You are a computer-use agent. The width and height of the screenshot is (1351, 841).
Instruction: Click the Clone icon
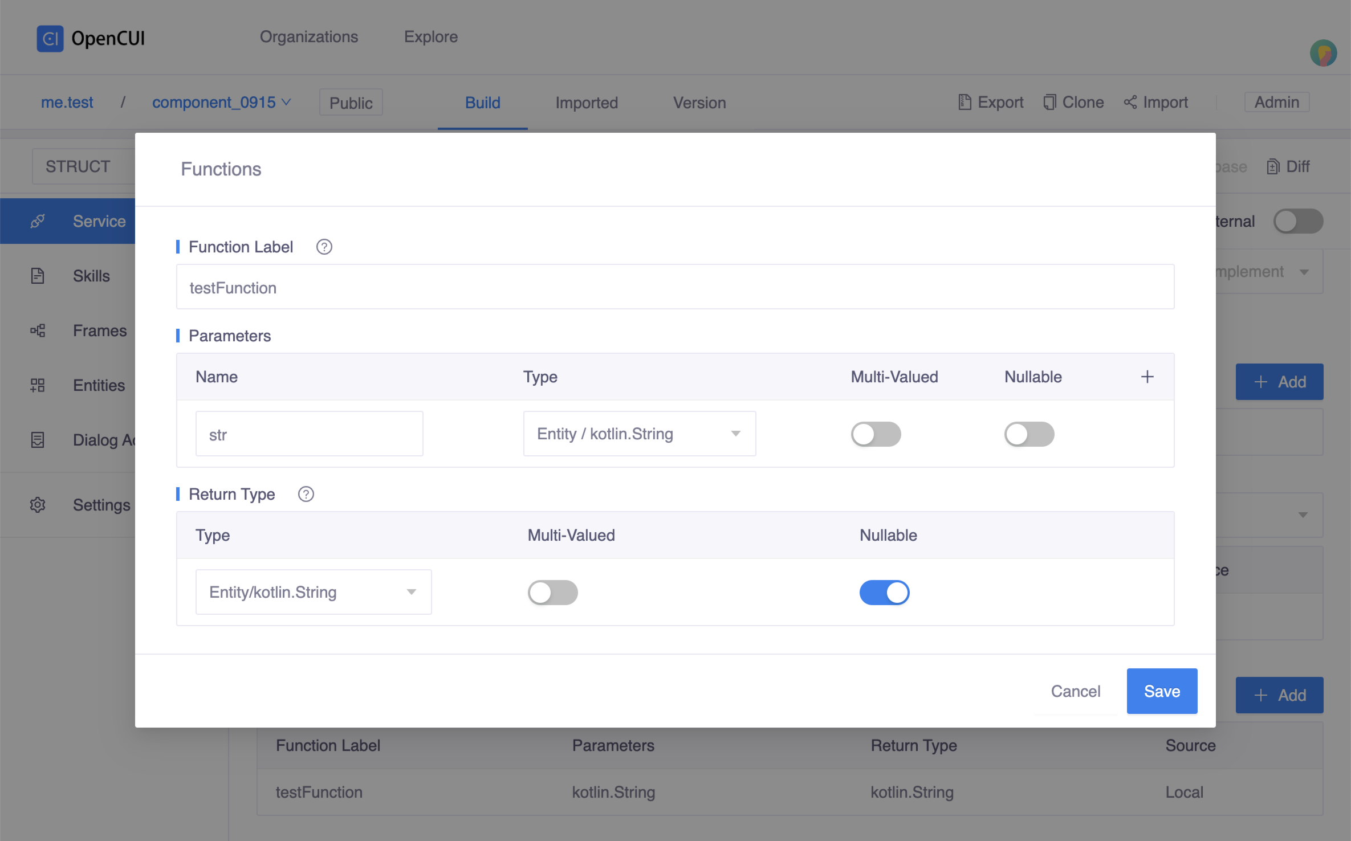tap(1049, 103)
